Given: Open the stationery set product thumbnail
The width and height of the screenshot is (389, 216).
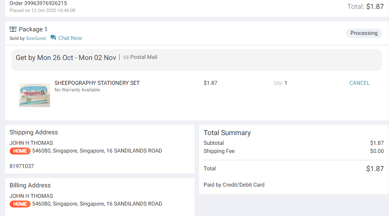Looking at the screenshot, I should coord(35,95).
